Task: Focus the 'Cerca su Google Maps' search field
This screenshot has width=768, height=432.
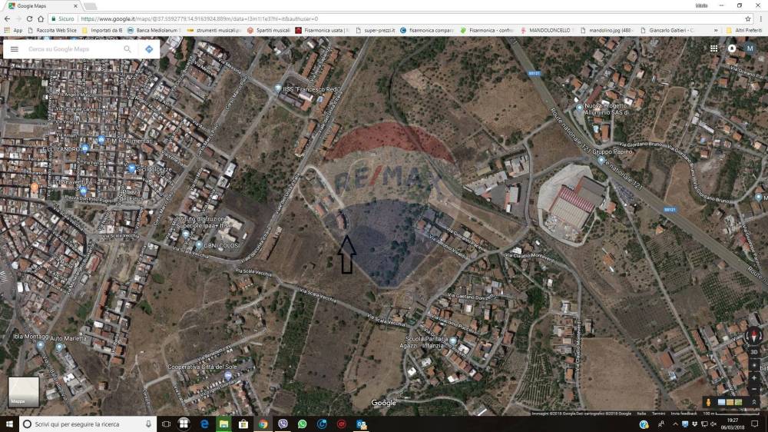Action: coord(71,49)
